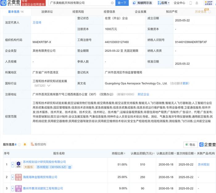Screen dimensions: 216x193
Task: Select English name Guangdong Opa Aerospace Technology
Action: coord(136,83)
